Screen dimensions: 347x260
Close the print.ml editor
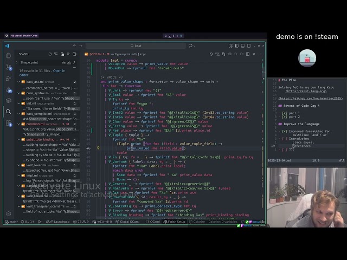[x=254, y=54]
